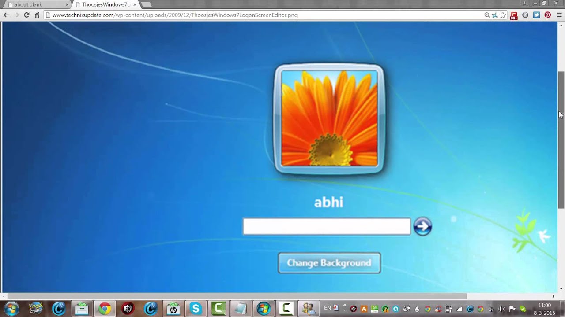Close the about:blank tab
This screenshot has height=317, width=565.
[x=67, y=4]
